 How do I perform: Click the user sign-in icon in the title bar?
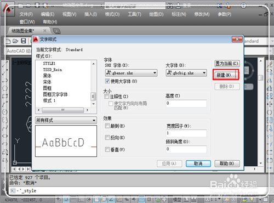(178, 6)
